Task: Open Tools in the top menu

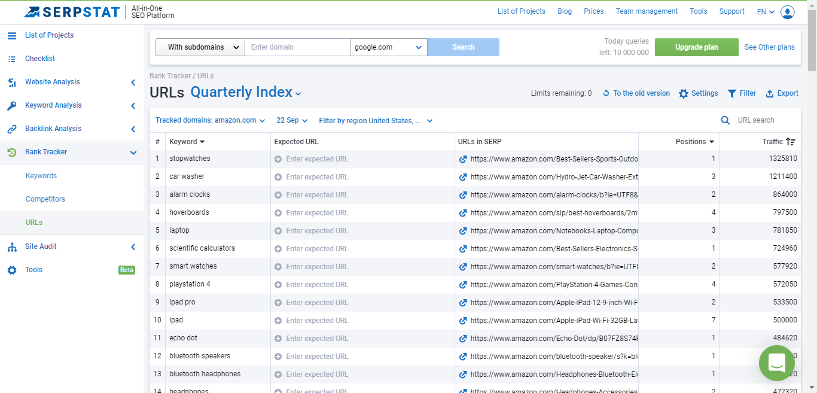Action: click(x=699, y=11)
